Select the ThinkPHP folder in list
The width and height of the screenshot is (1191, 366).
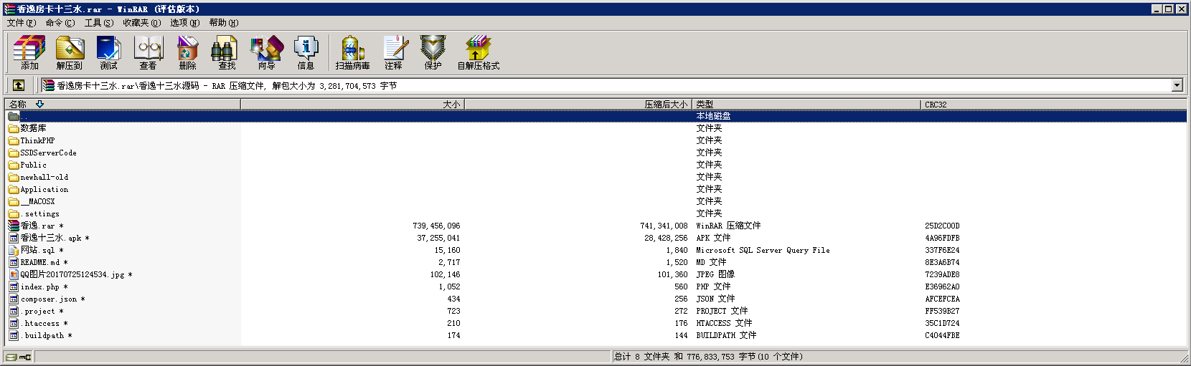pos(37,141)
